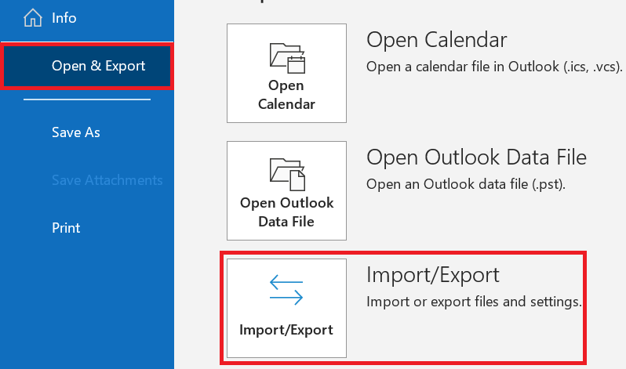
Task: Click the large Import/Export heading
Action: 432,275
